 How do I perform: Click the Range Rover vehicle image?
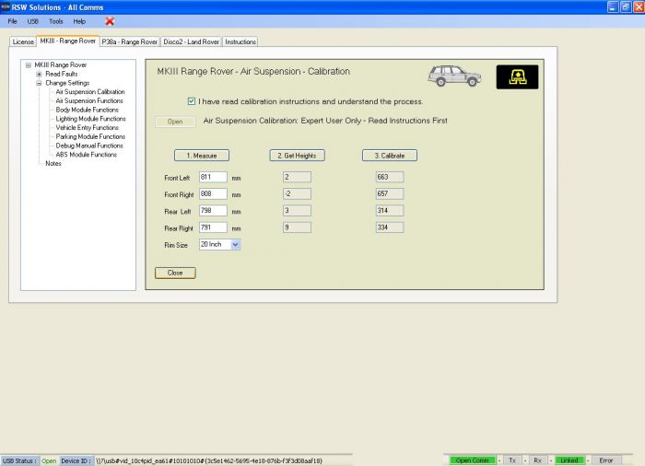click(x=454, y=76)
